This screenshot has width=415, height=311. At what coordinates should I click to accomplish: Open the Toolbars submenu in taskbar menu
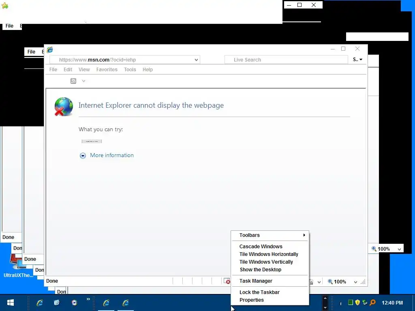[x=270, y=235]
